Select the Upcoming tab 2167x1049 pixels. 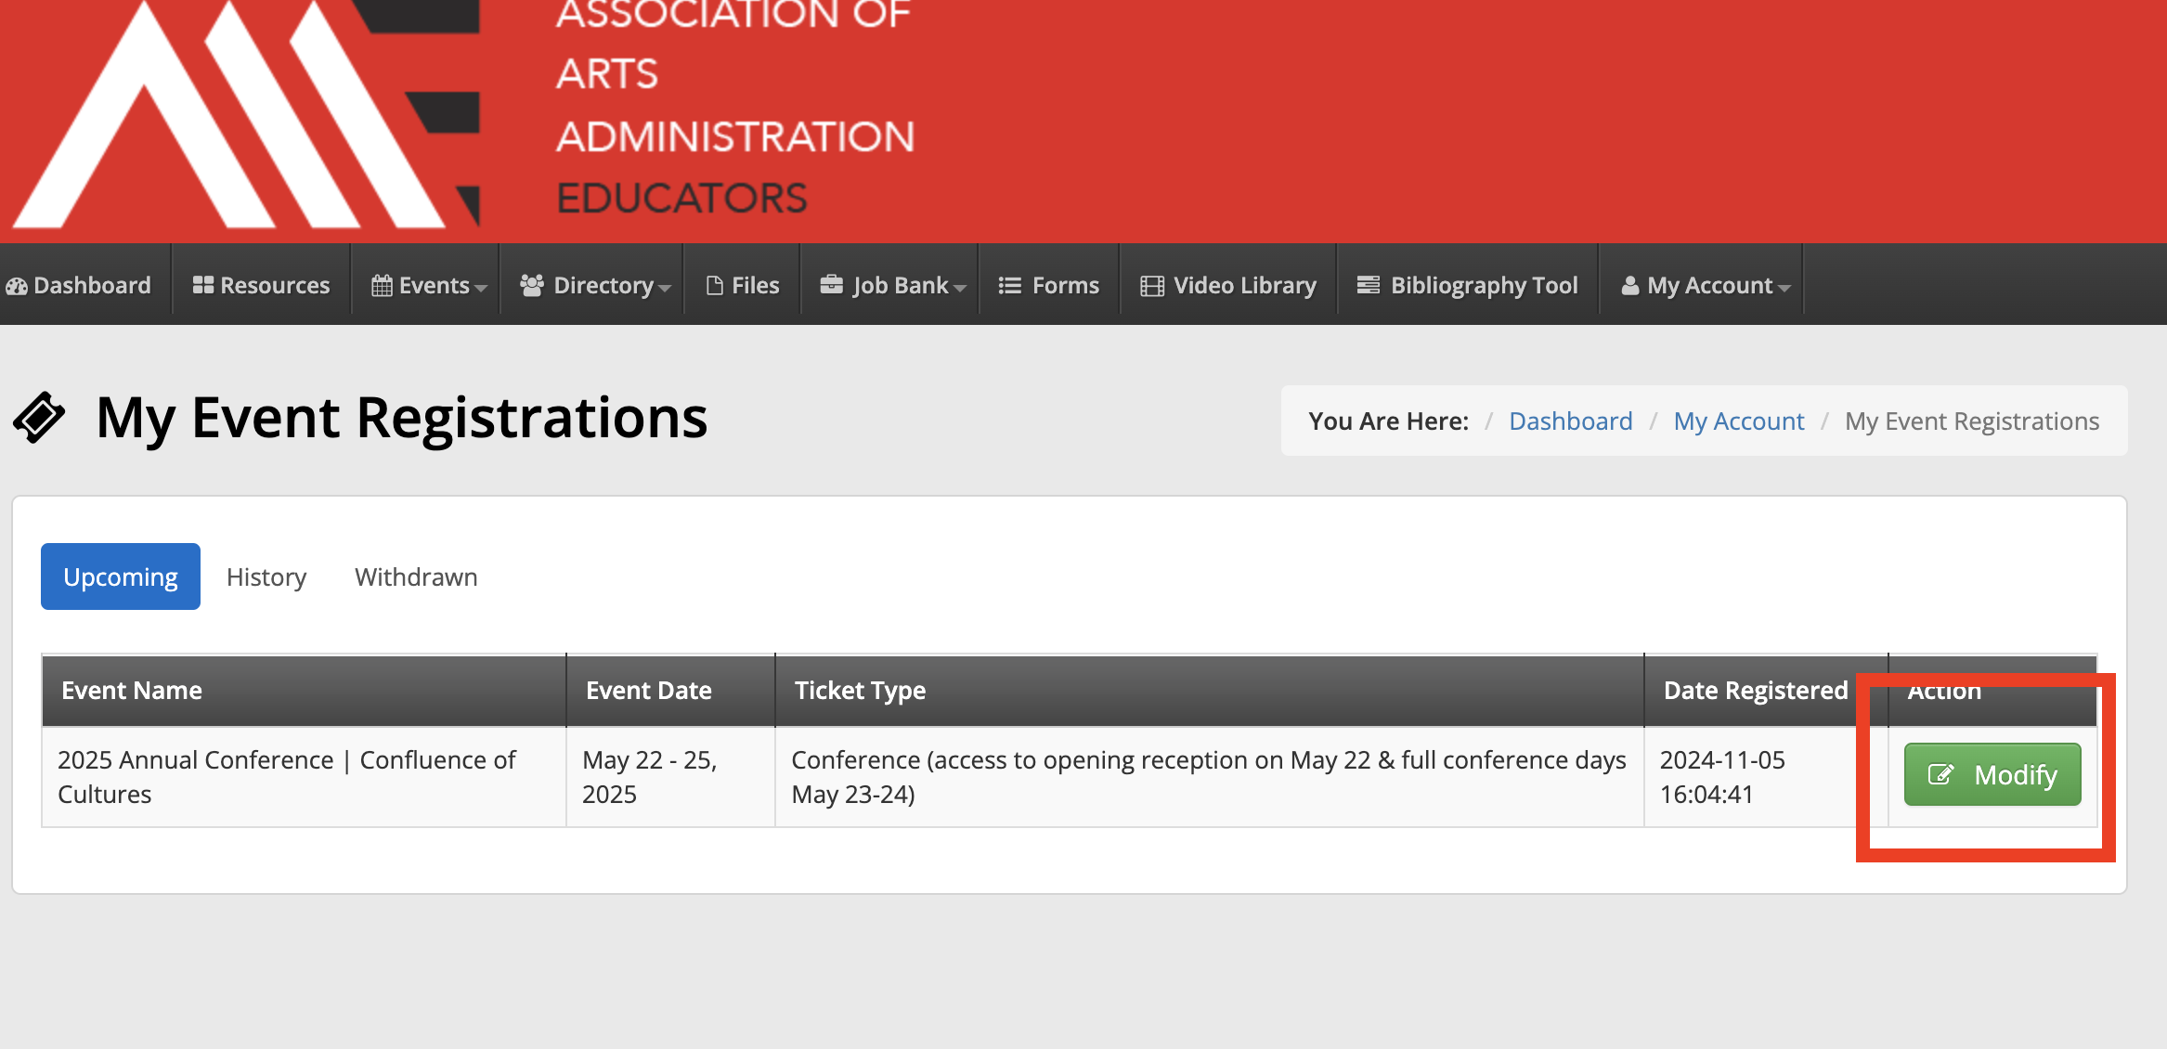tap(121, 576)
